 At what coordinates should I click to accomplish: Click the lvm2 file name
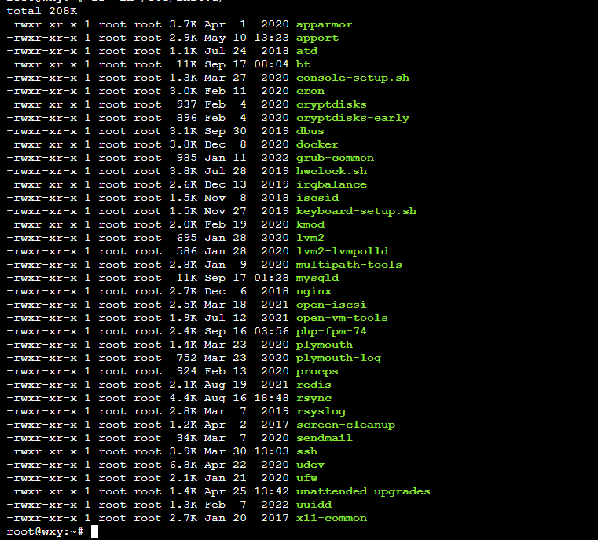[x=310, y=238]
